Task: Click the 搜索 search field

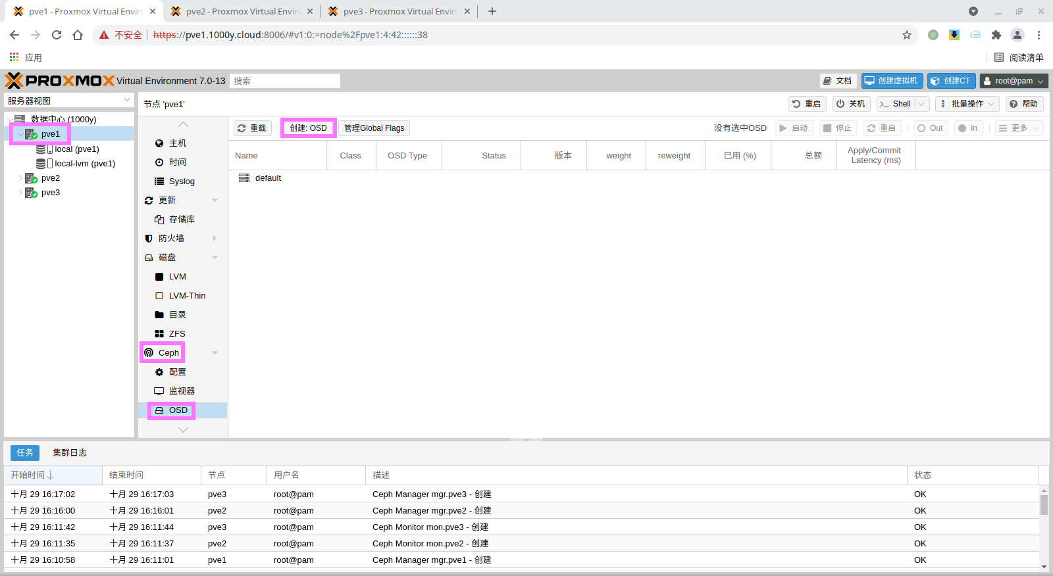Action: pos(285,81)
